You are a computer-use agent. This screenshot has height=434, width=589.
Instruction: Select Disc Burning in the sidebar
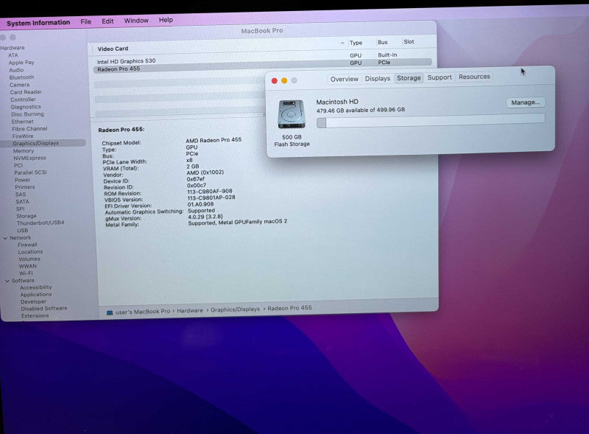pyautogui.click(x=27, y=114)
